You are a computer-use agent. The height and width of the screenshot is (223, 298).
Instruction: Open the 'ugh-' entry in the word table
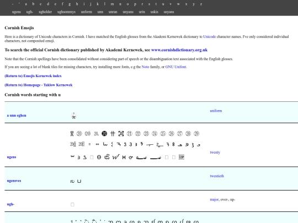tap(10, 204)
